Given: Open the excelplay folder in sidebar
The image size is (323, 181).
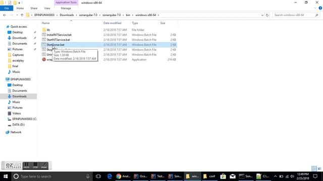Looking at the screenshot, I should tap(18, 60).
